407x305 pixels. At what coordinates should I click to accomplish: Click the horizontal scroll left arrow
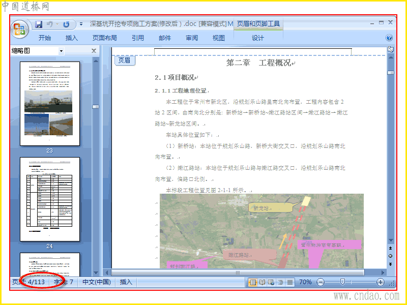(107, 272)
